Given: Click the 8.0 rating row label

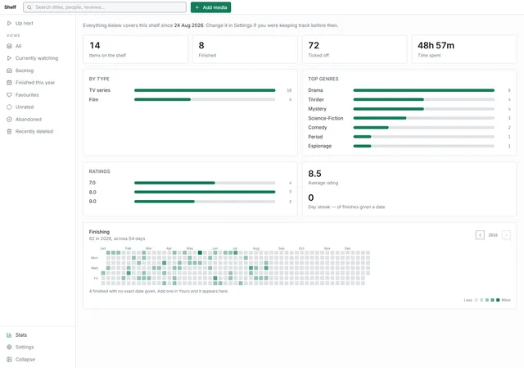Looking at the screenshot, I should (x=93, y=192).
